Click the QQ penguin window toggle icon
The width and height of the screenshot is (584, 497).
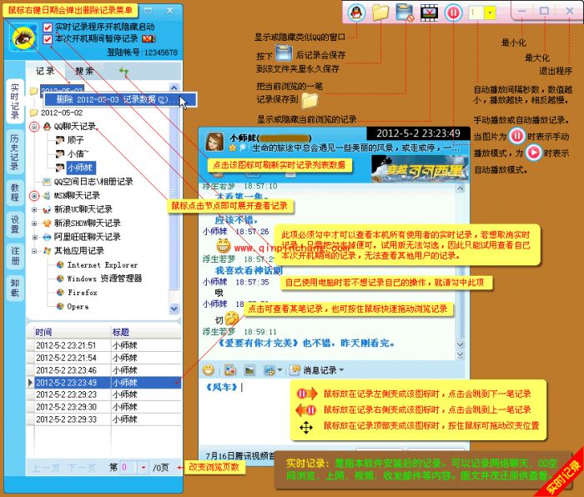tap(357, 13)
